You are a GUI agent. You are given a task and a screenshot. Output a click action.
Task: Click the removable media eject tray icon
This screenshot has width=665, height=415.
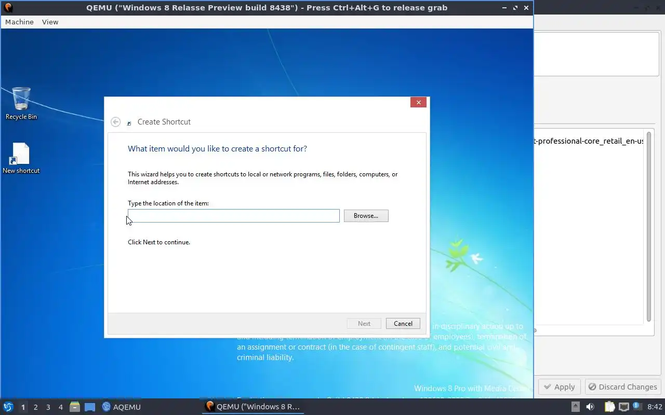tap(575, 407)
